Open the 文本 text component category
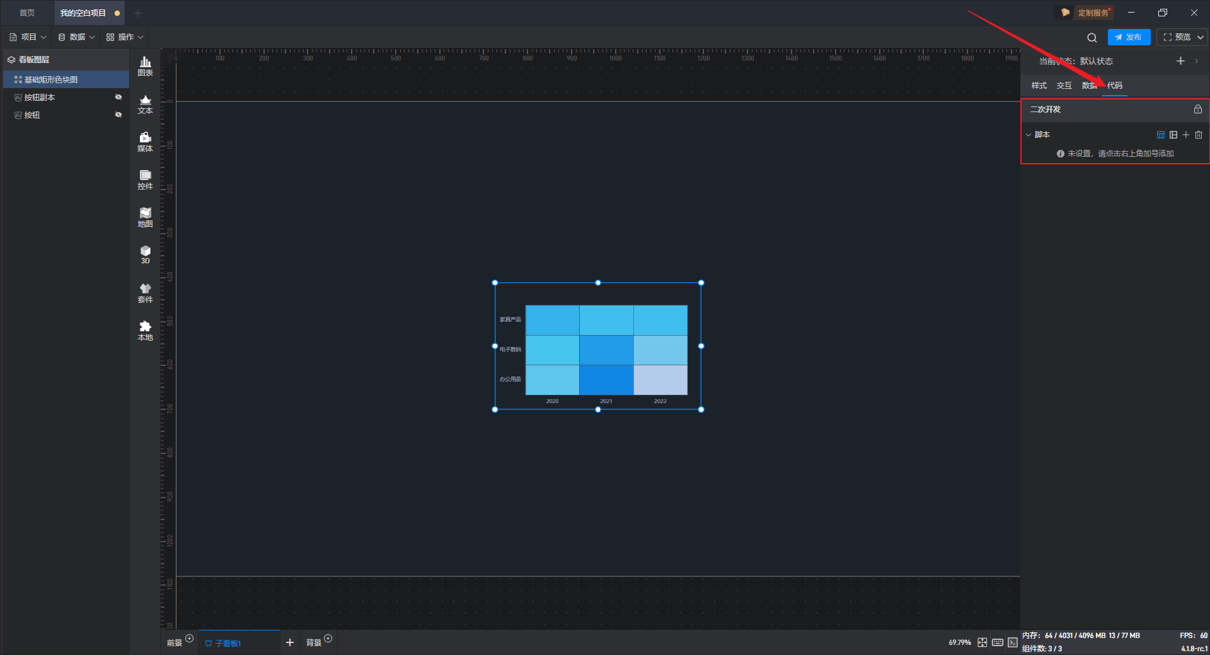Image resolution: width=1210 pixels, height=655 pixels. coord(145,104)
